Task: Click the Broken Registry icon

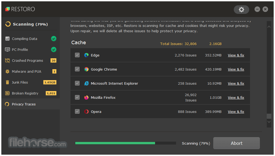Action: [7, 93]
